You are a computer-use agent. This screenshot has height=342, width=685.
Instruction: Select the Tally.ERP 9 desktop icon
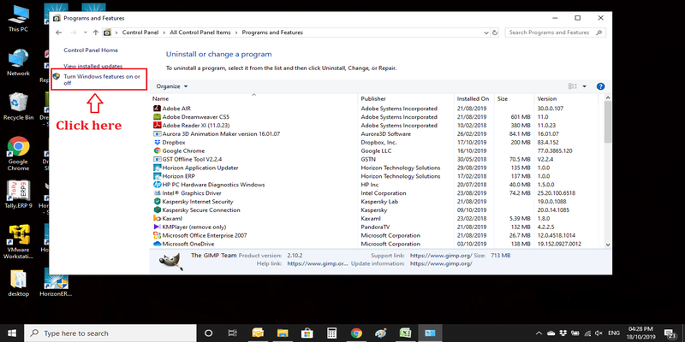click(18, 194)
